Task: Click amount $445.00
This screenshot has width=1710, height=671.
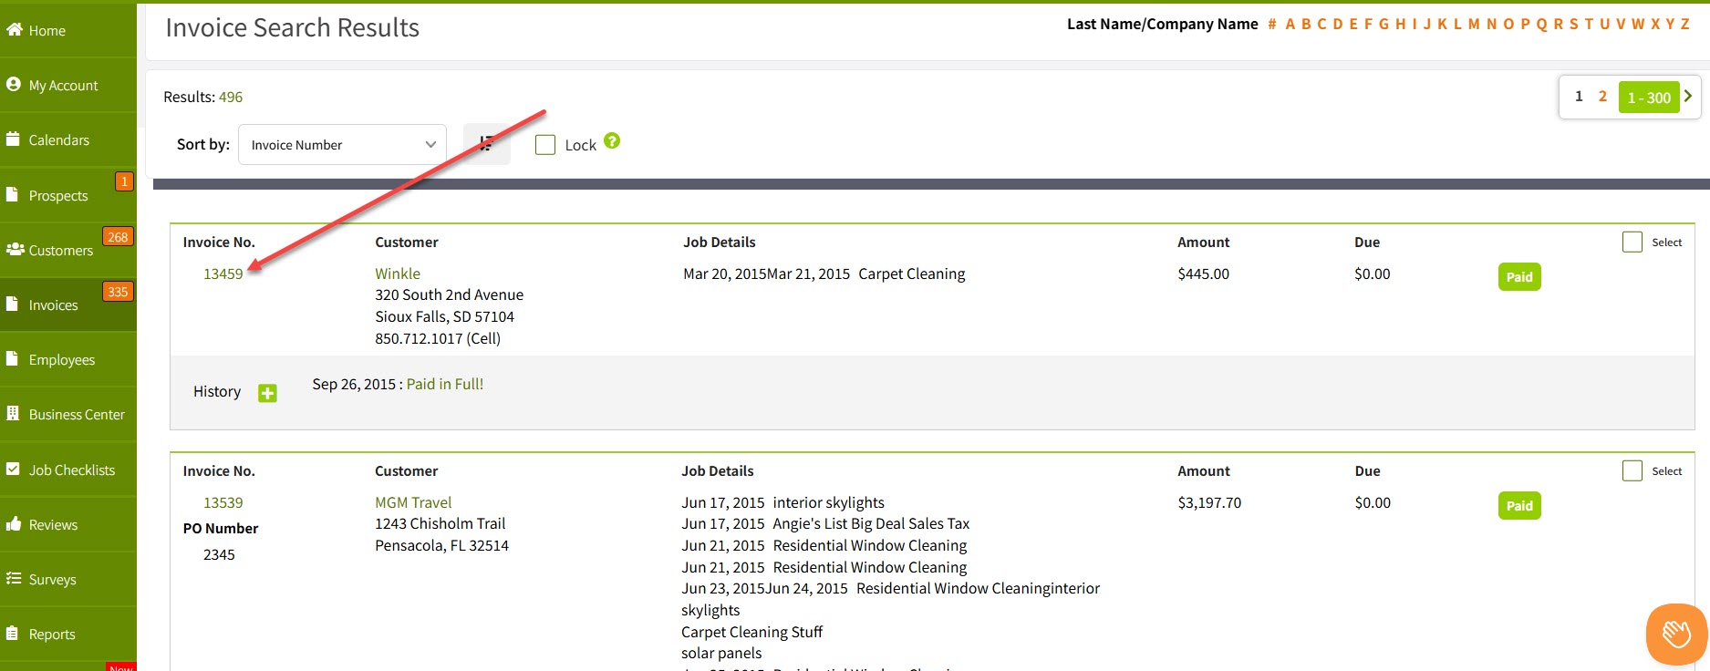Action: coord(1204,274)
